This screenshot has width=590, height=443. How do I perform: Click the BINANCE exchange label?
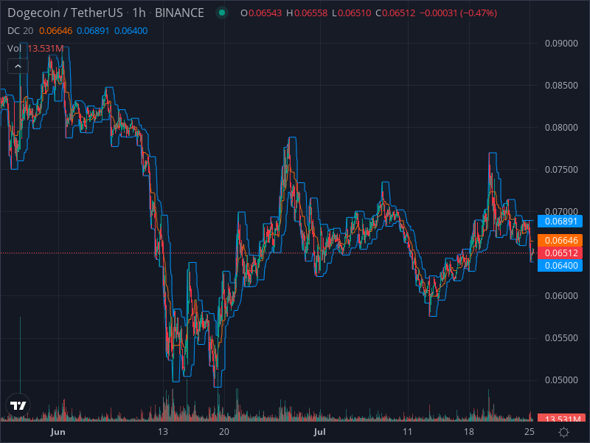[179, 13]
